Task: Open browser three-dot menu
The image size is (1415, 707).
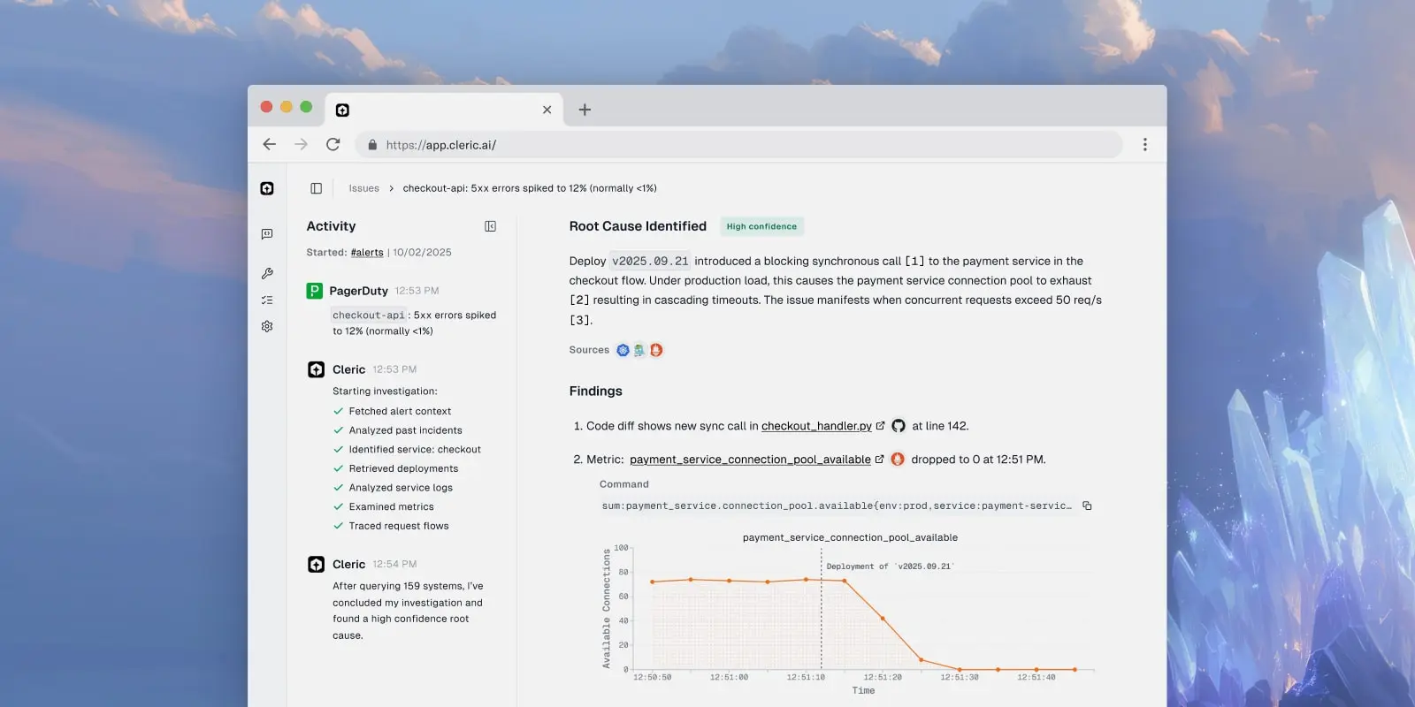Action: click(1144, 144)
